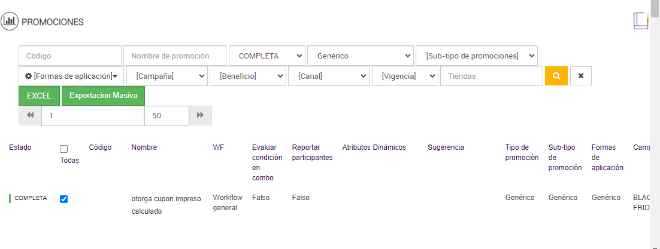660x249 pixels.
Task: Open the Vigencia dropdown
Action: (x=405, y=76)
